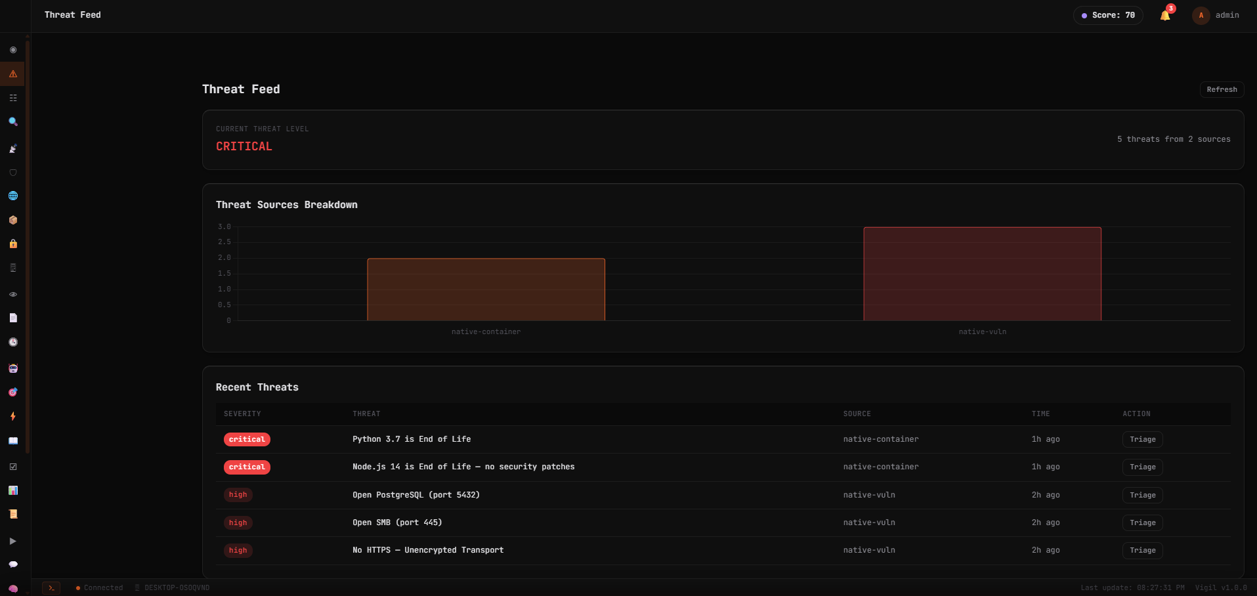Triage the No HTTPS threat
The image size is (1257, 596).
[1142, 551]
